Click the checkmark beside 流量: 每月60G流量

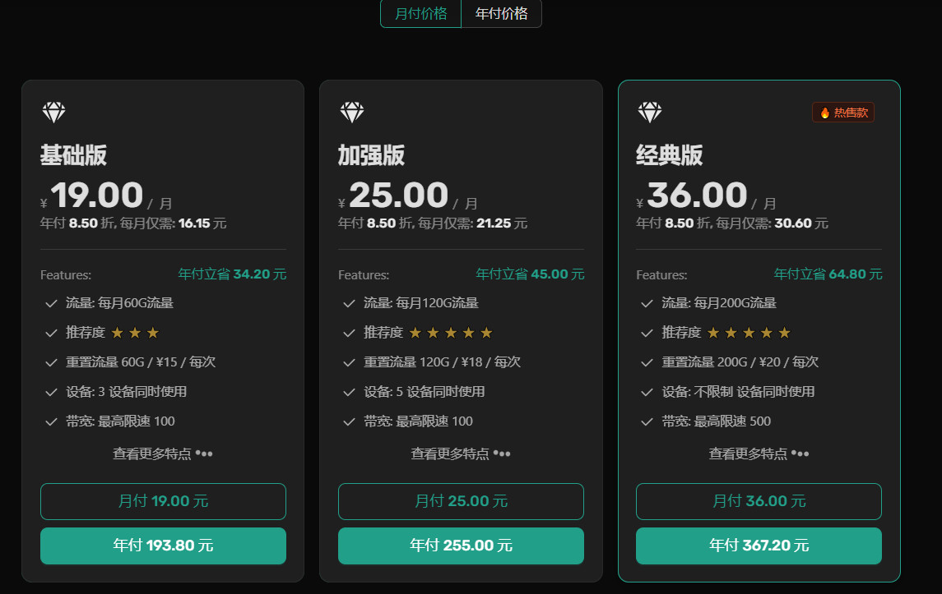pos(50,303)
